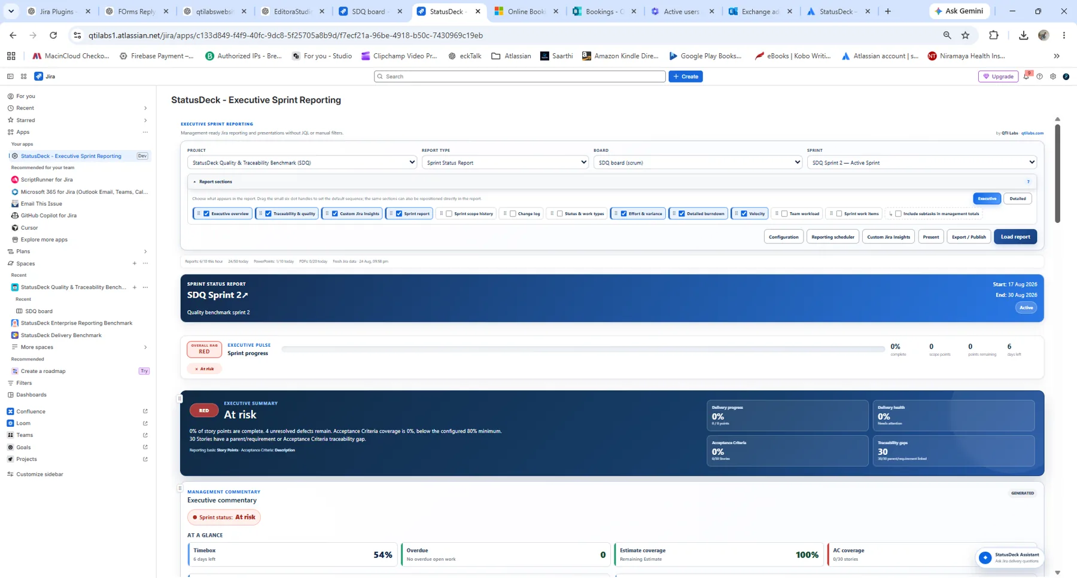Screen dimensions: 1077x578
Task: Expand More spaces in sidebar
Action: coord(145,347)
